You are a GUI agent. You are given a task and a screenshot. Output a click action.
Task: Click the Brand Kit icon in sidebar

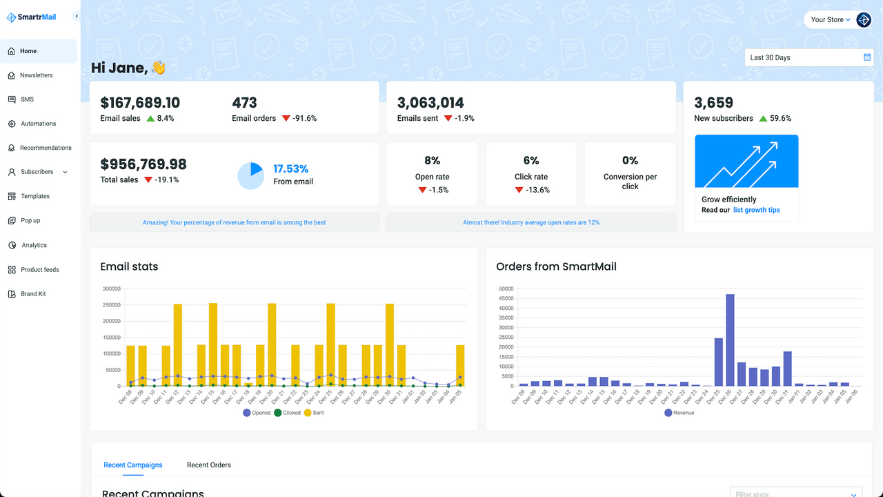tap(12, 294)
